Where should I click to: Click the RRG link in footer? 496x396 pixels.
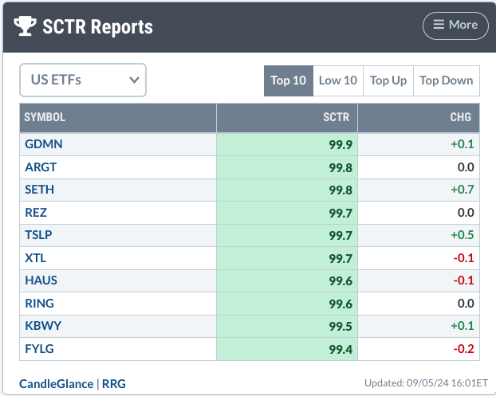(x=115, y=383)
